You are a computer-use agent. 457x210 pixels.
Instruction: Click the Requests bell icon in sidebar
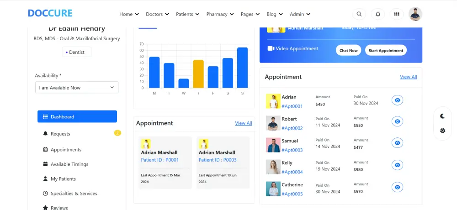click(x=45, y=134)
